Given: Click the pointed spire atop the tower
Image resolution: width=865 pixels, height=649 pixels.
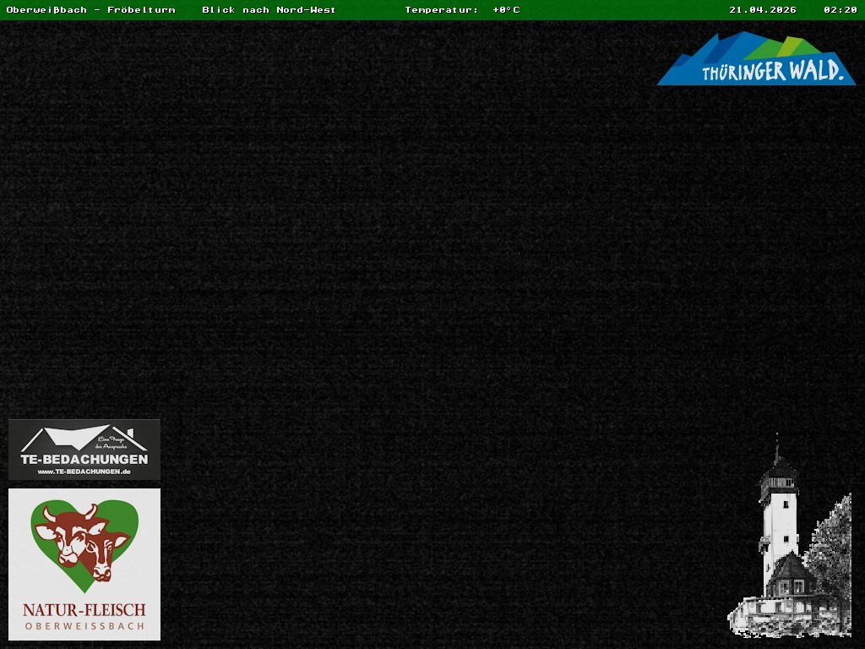Looking at the screenshot, I should click(777, 448).
